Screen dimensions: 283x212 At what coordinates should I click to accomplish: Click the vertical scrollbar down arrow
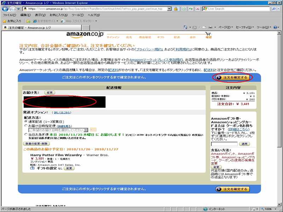[x=279, y=204]
